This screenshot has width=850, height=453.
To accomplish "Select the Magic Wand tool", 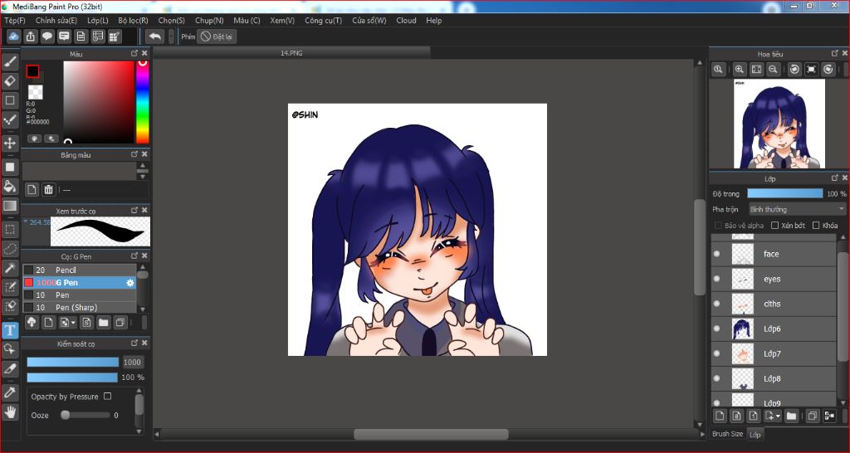I will coord(10,268).
